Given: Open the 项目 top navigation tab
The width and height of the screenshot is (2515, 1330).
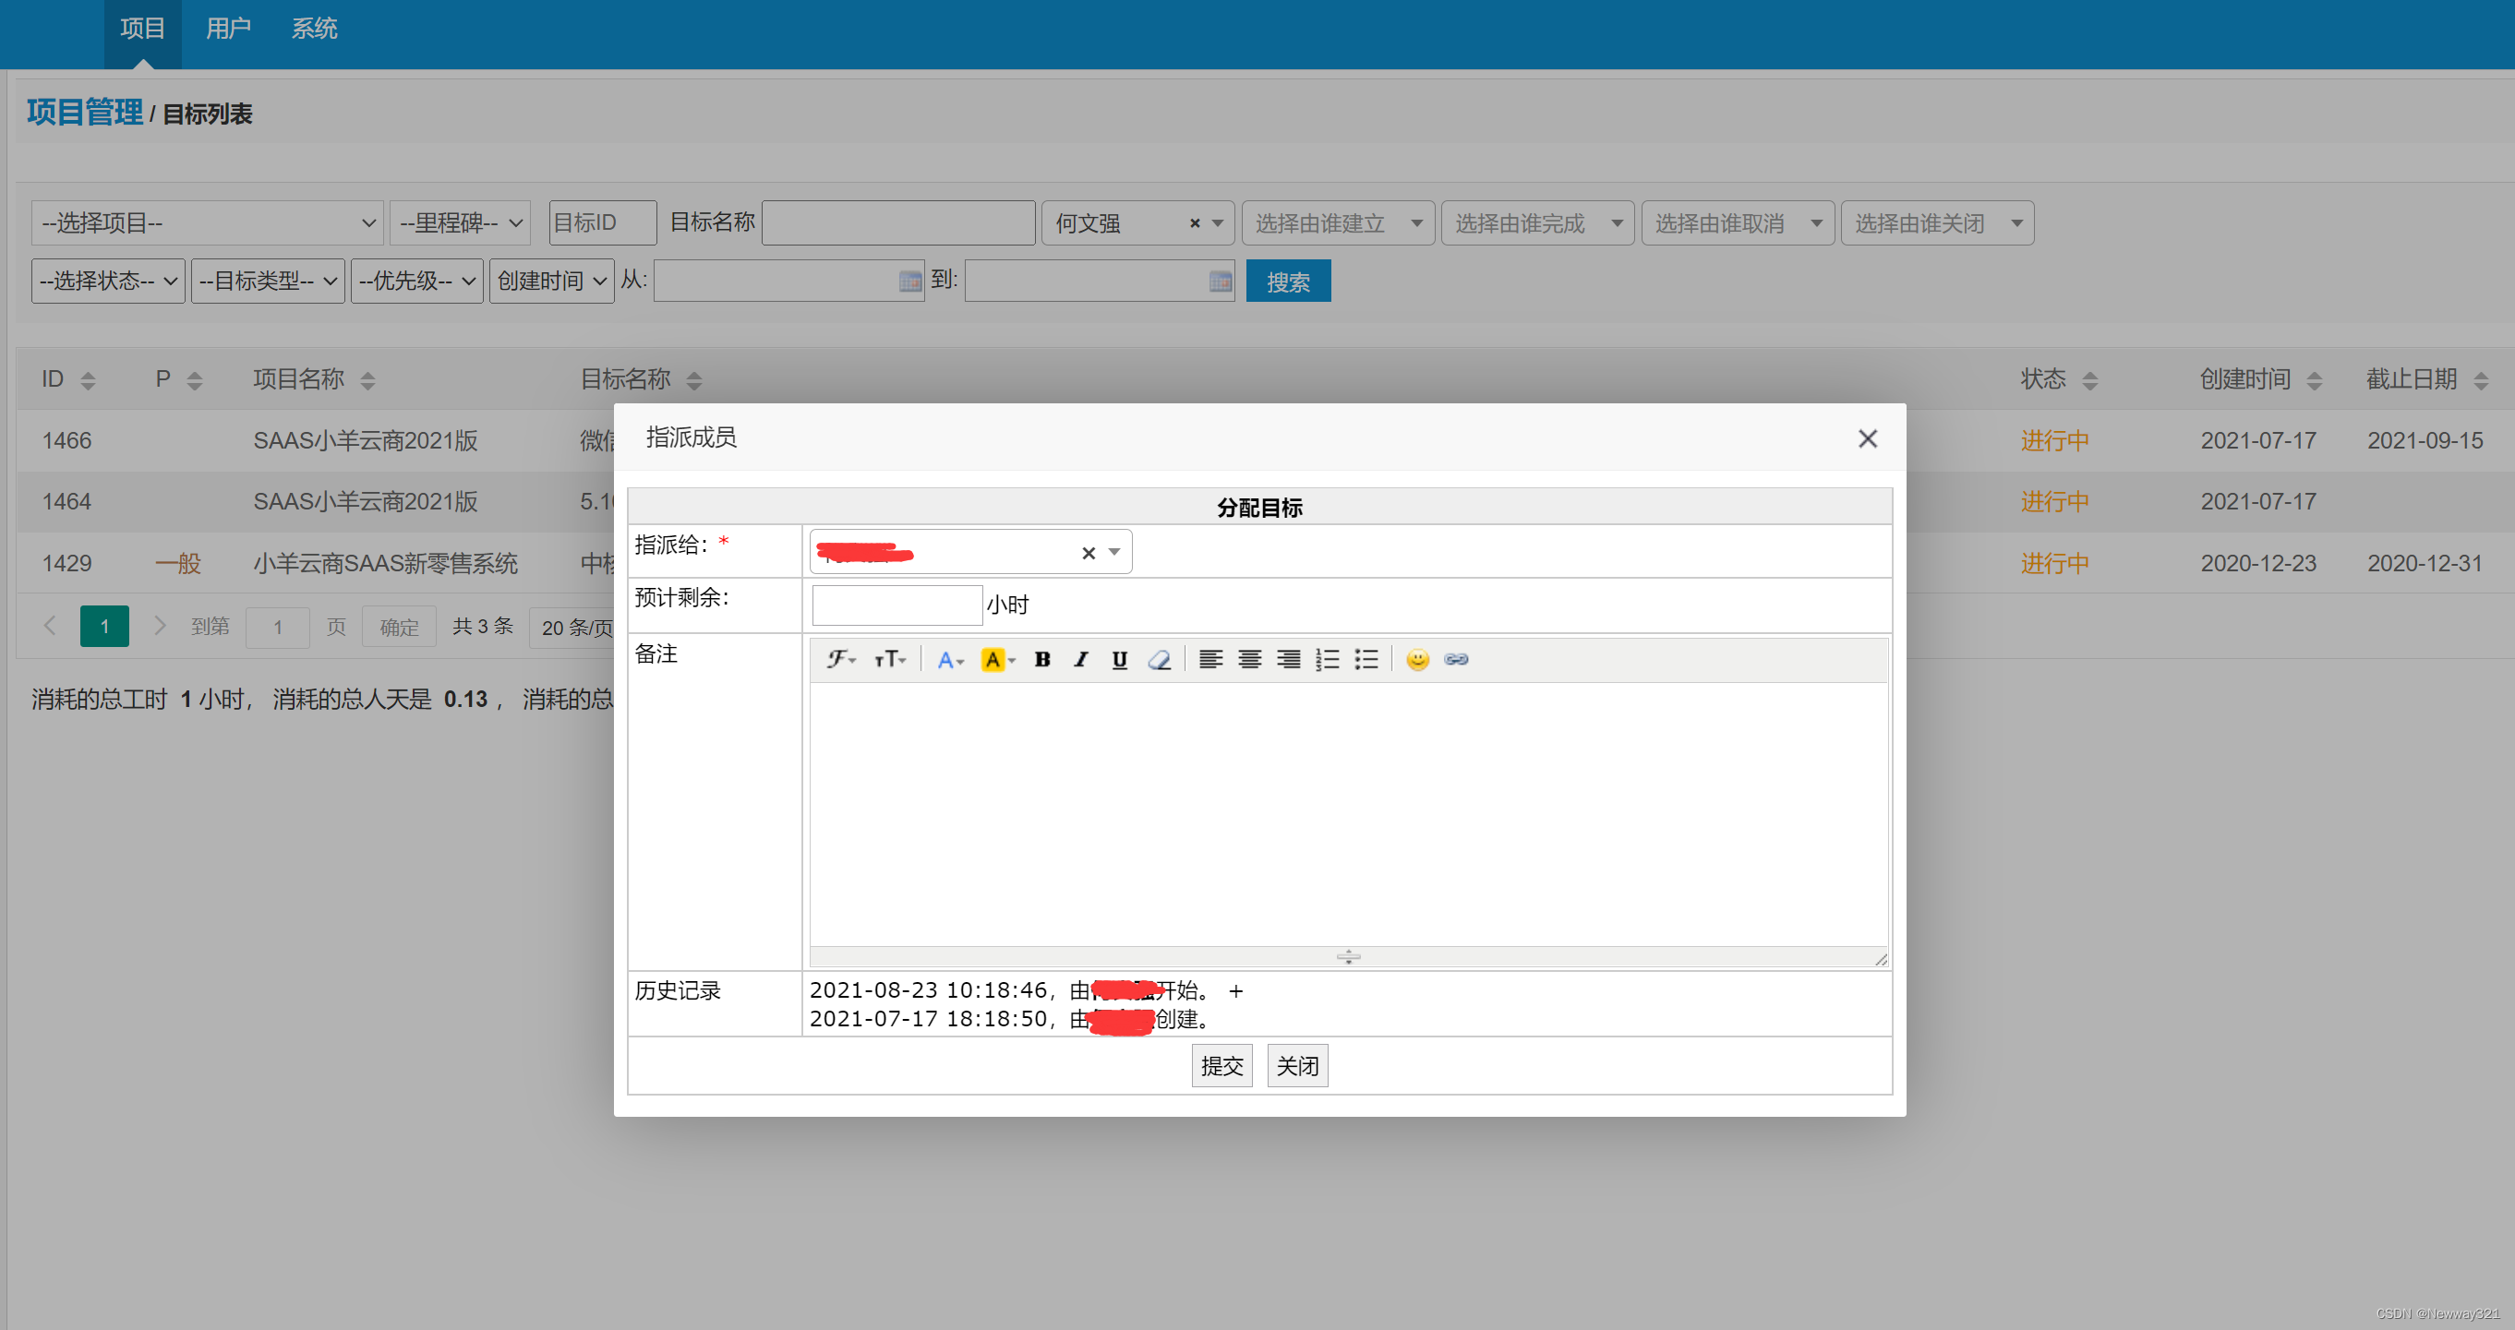Looking at the screenshot, I should (142, 30).
